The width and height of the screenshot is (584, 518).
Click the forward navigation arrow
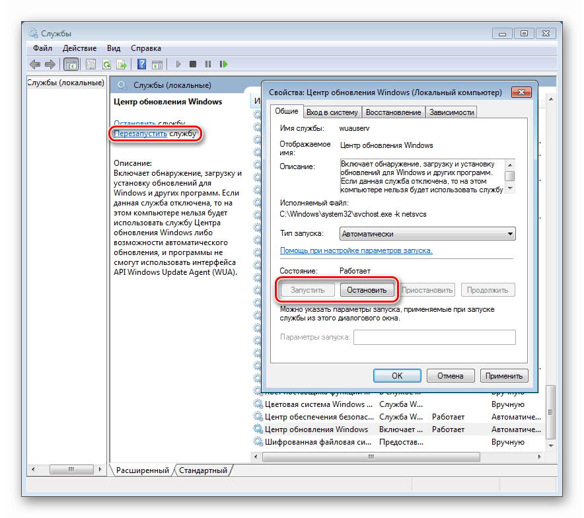(x=50, y=63)
